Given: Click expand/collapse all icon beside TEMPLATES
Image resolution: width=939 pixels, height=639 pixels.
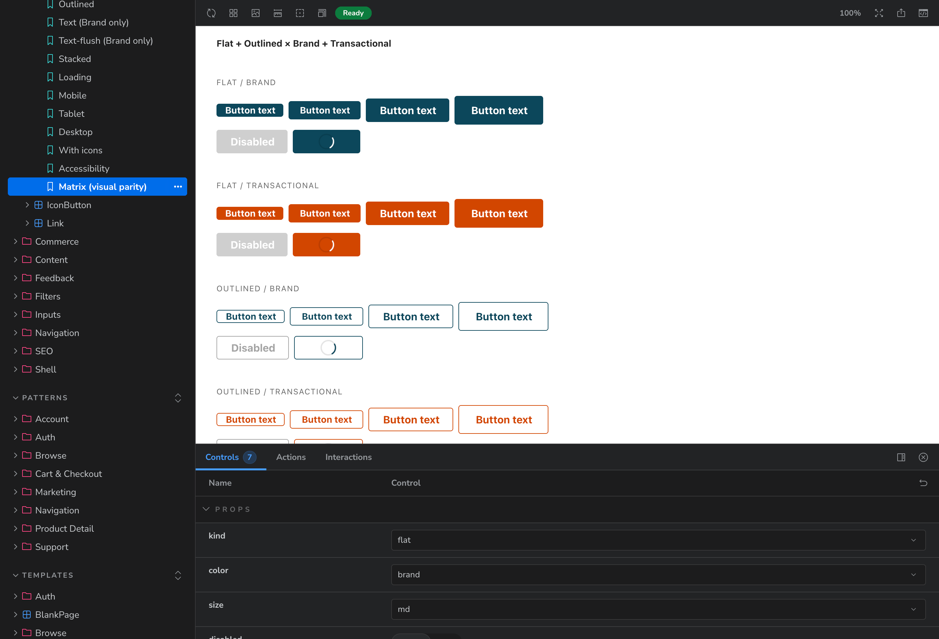Looking at the screenshot, I should tap(178, 575).
